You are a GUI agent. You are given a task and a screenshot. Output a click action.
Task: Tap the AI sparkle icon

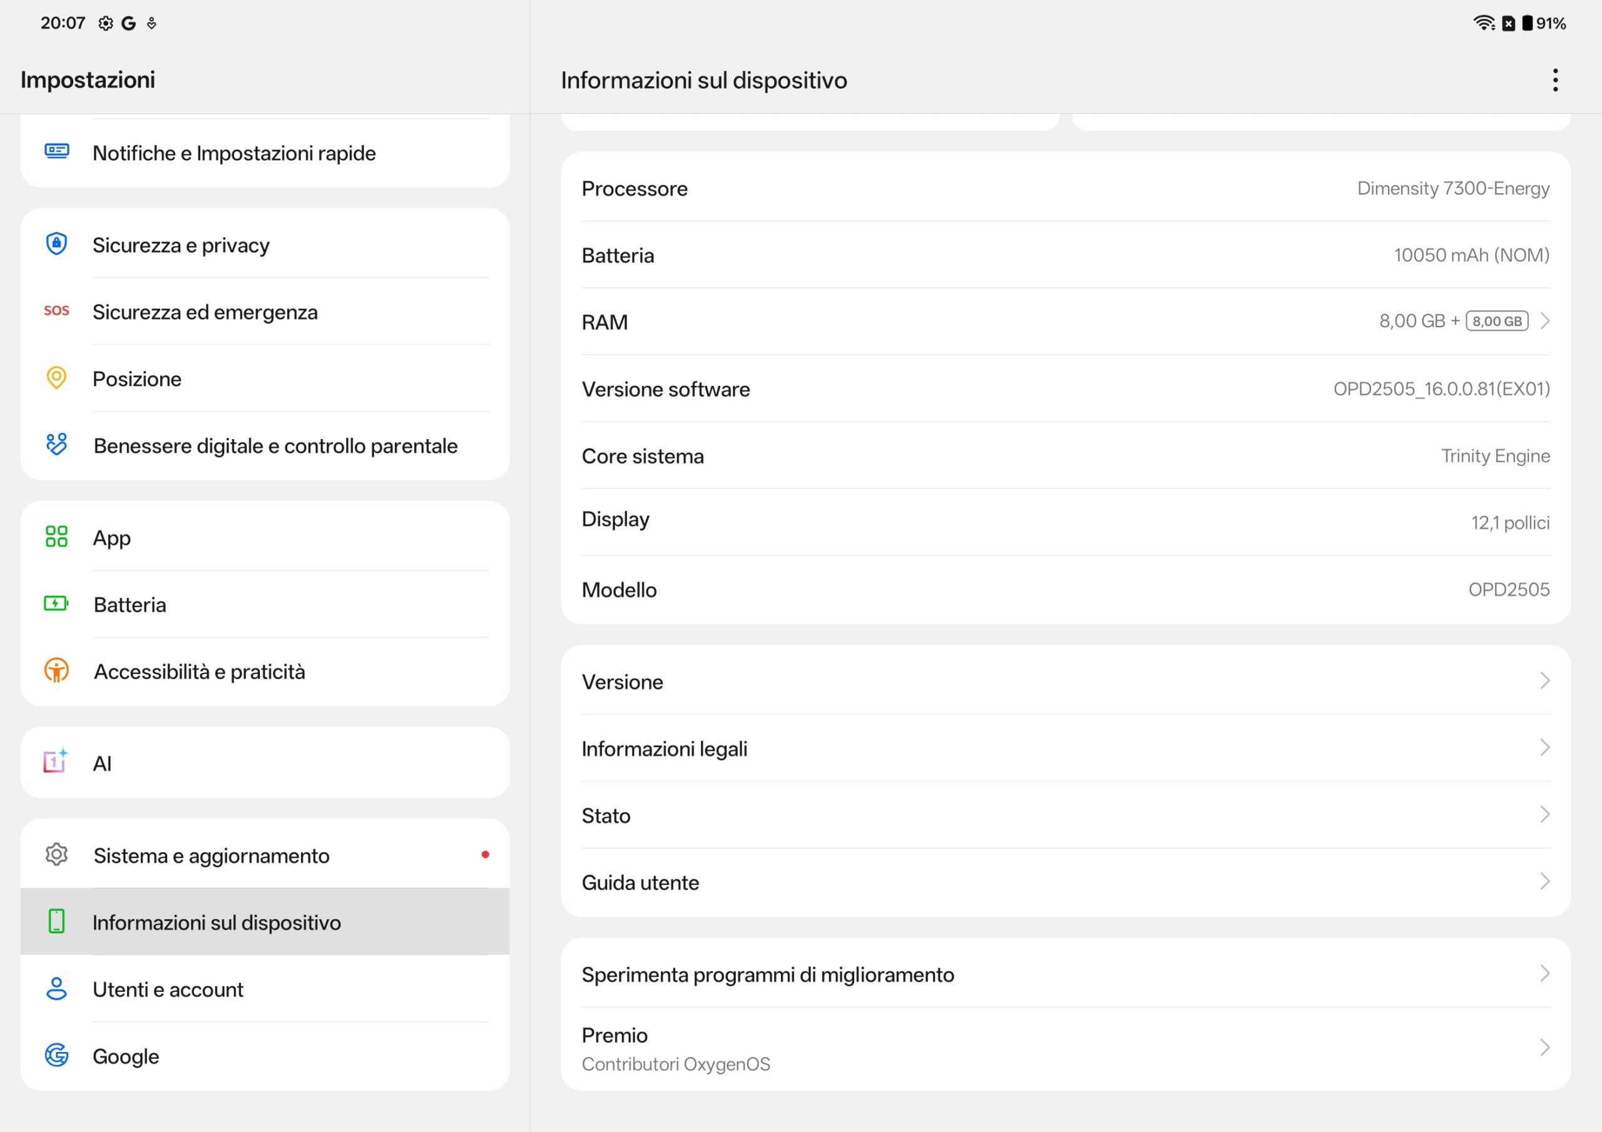(56, 762)
